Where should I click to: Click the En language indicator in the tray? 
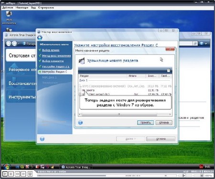[x=201, y=167]
